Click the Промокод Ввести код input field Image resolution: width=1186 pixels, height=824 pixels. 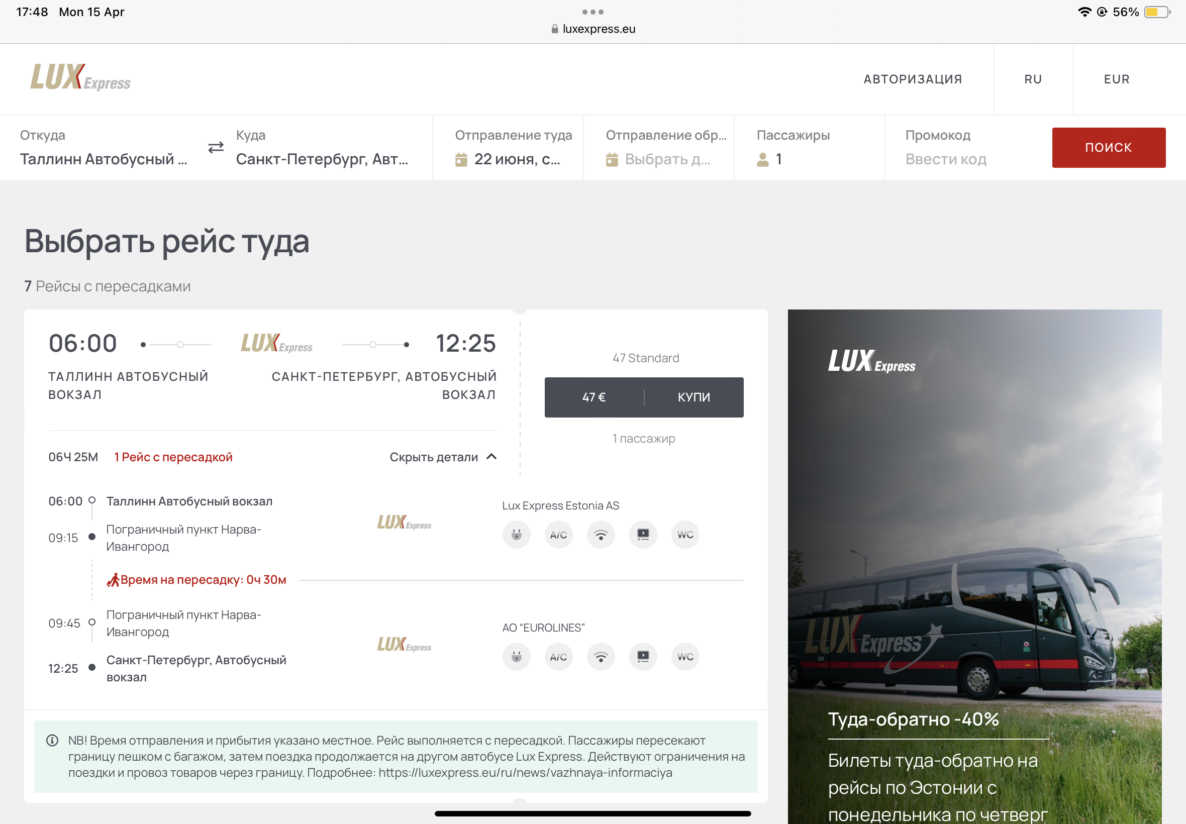[946, 159]
